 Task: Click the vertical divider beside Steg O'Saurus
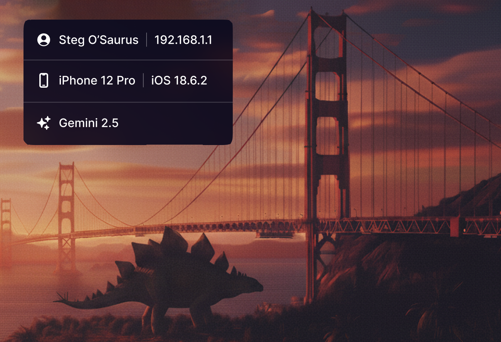pos(146,40)
